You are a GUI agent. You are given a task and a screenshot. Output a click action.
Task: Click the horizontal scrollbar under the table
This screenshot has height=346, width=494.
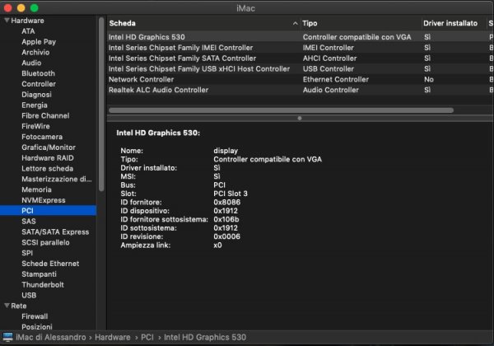point(280,110)
